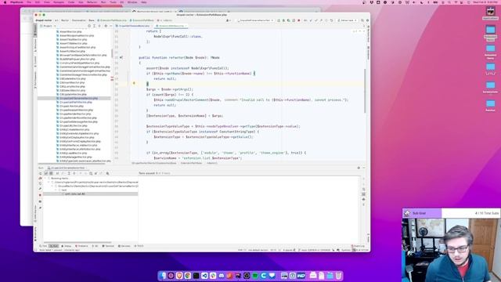Select the 'with data set #0' test row
This screenshot has width=501, height=282.
91,193
